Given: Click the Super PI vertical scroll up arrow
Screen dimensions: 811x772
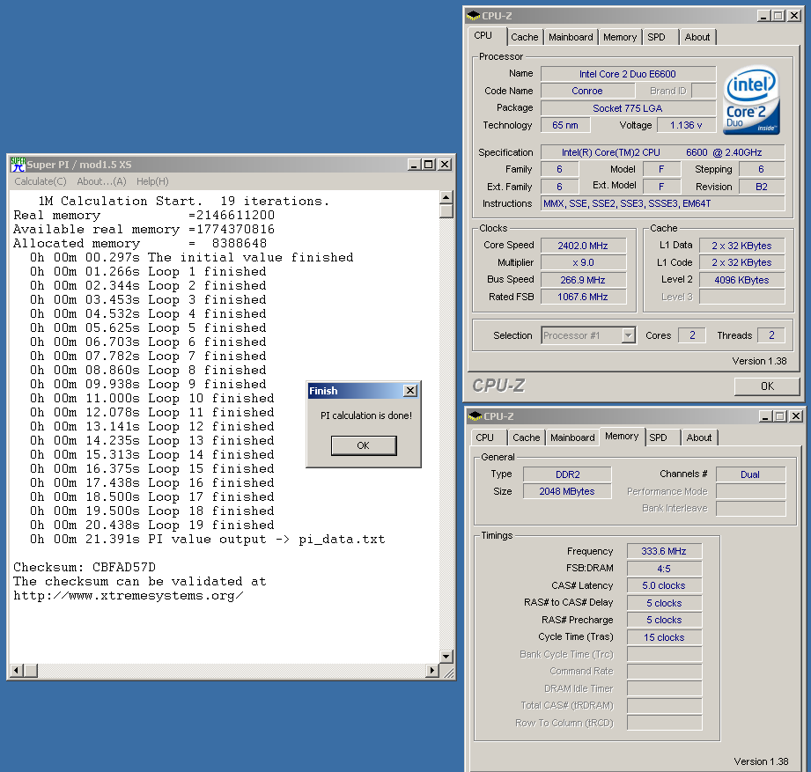Looking at the screenshot, I should click(446, 197).
